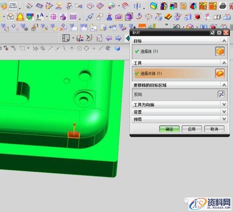Select the dashed rectangle selection mode icon
The height and width of the screenshot is (212, 233).
pyautogui.click(x=23, y=48)
